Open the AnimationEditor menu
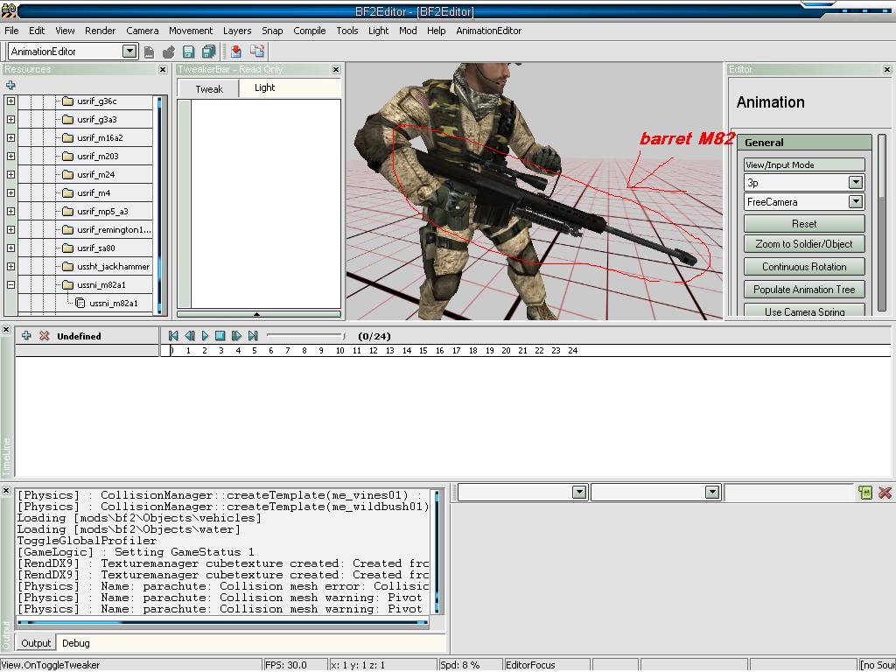896x672 pixels. coord(488,31)
